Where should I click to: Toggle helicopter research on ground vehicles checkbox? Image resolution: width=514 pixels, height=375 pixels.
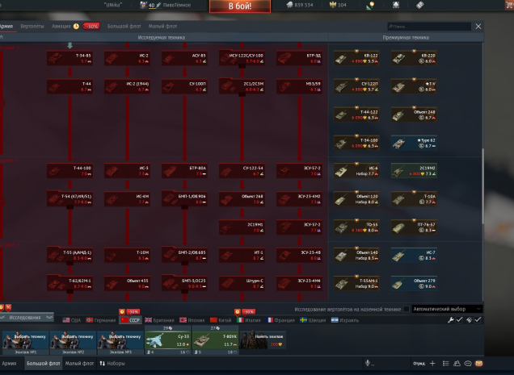pos(407,309)
